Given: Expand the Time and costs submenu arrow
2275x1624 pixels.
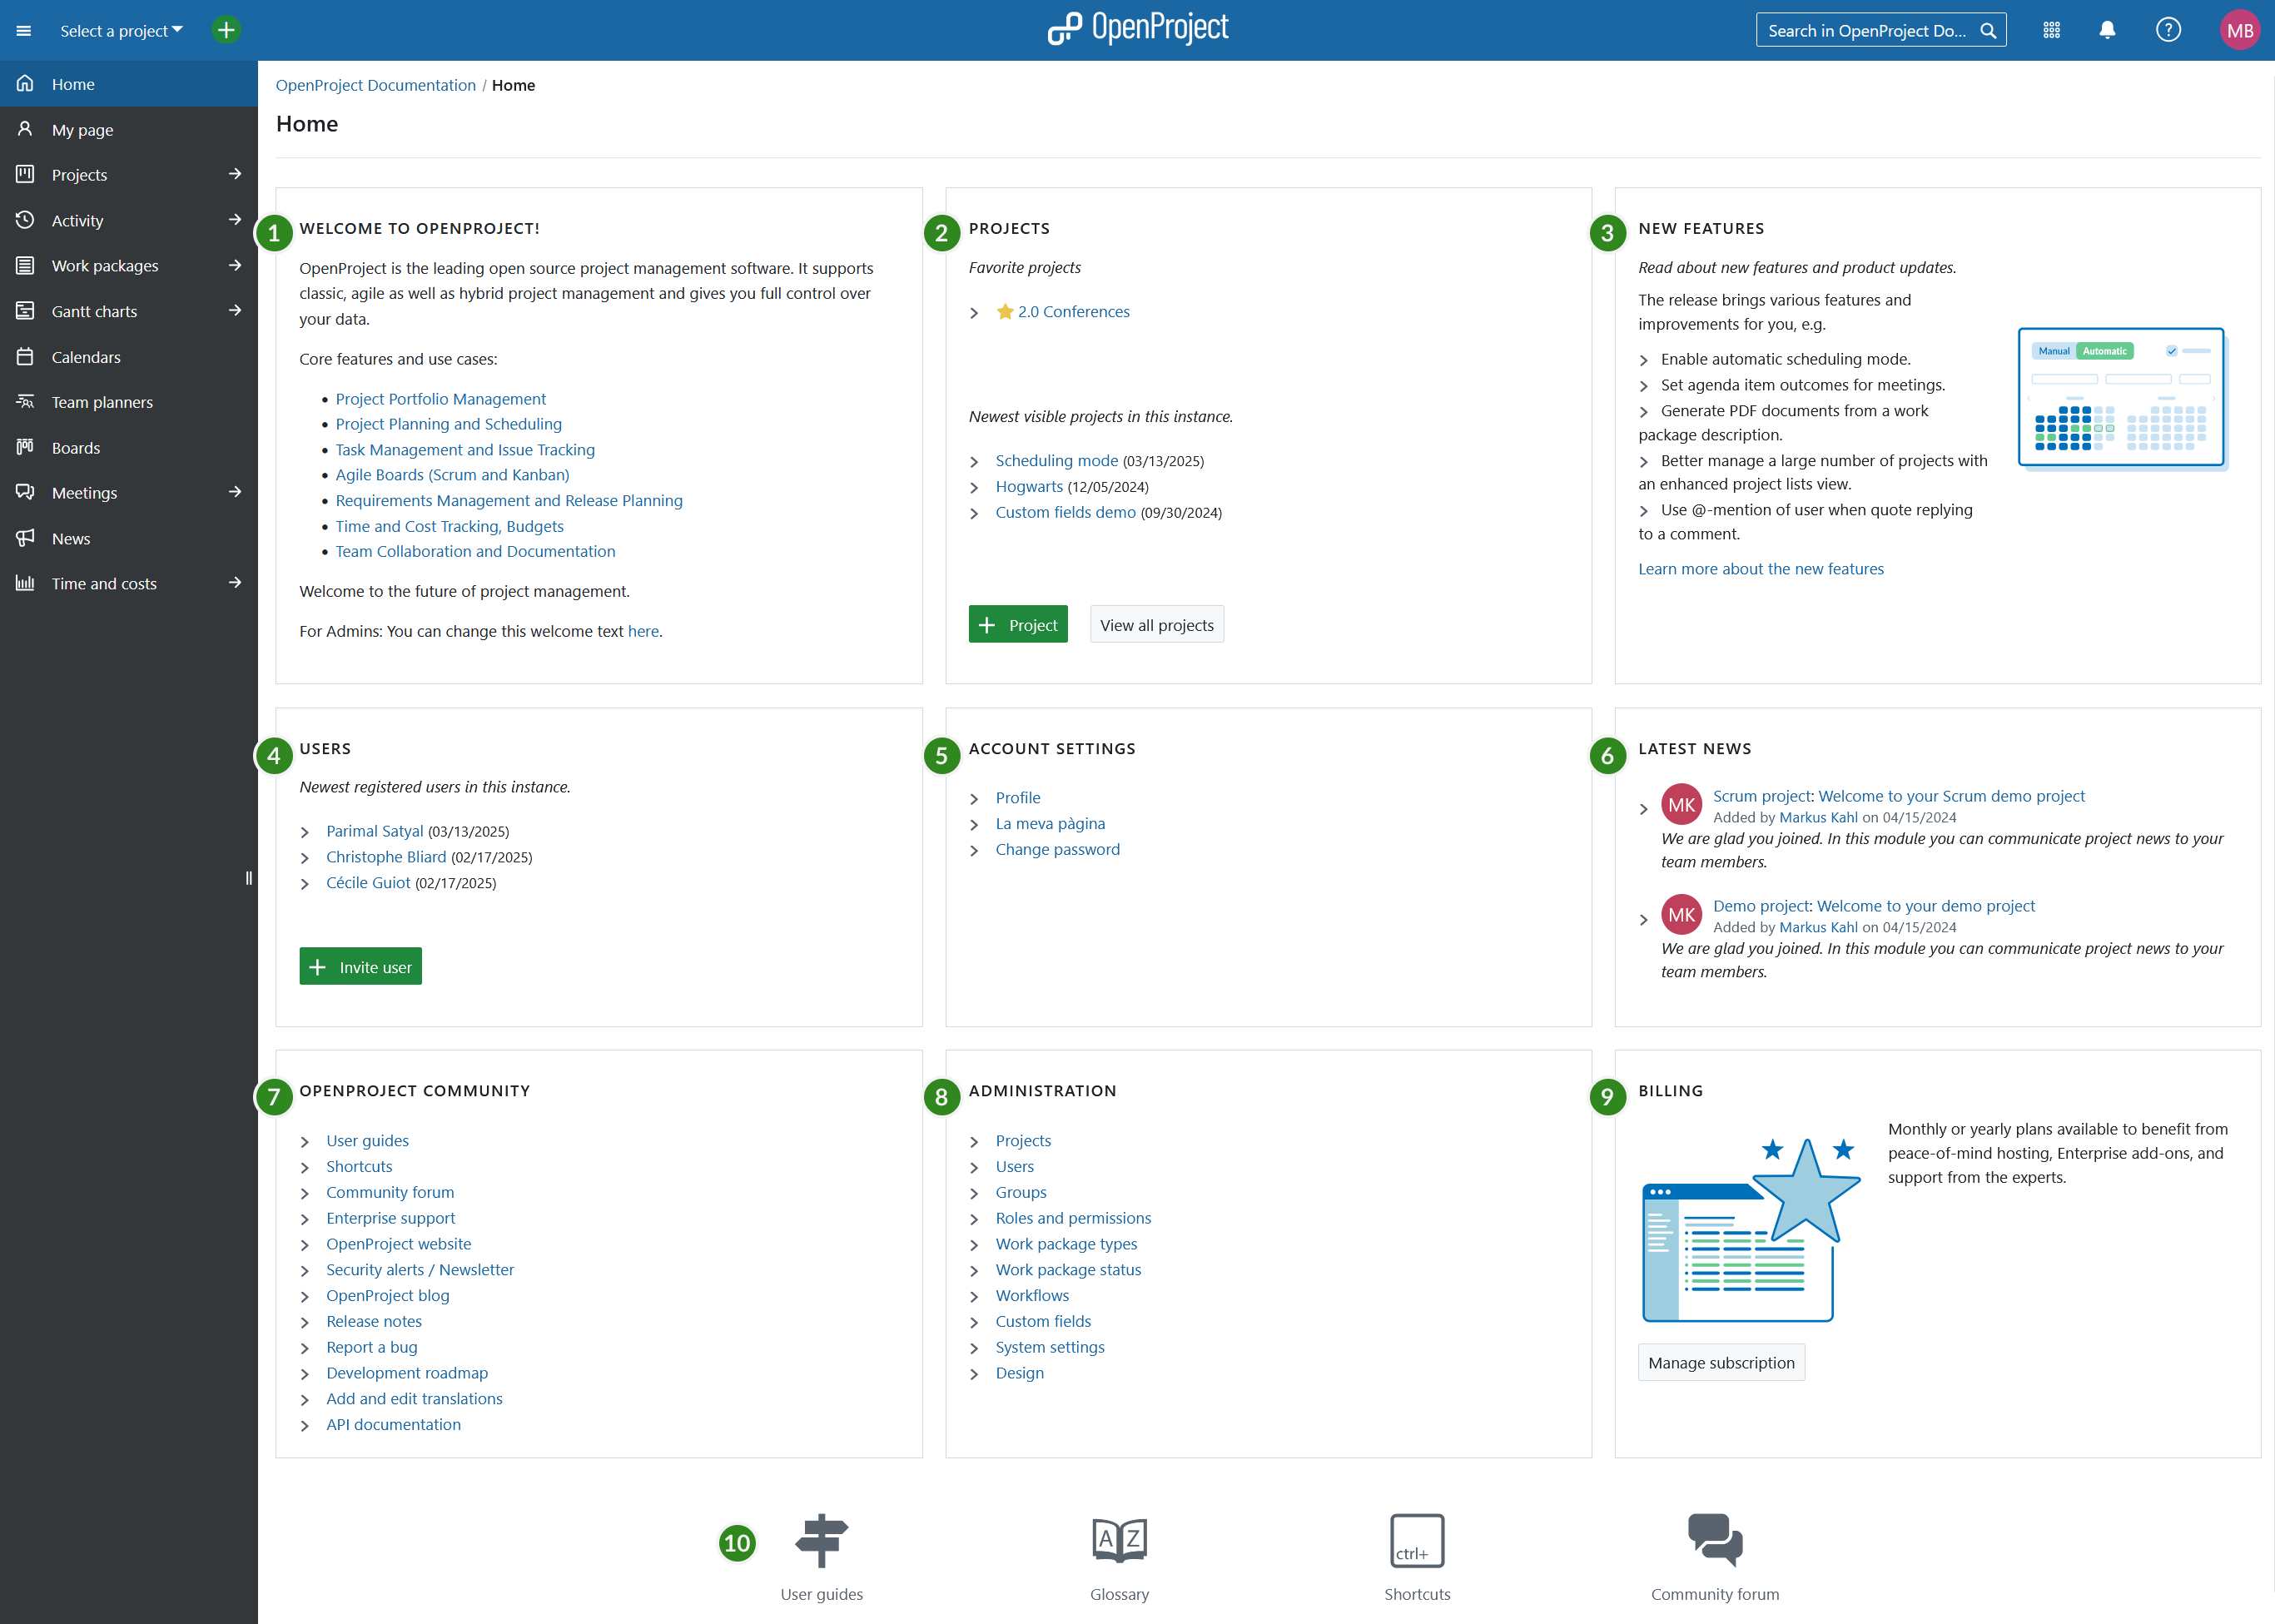Looking at the screenshot, I should coord(235,583).
